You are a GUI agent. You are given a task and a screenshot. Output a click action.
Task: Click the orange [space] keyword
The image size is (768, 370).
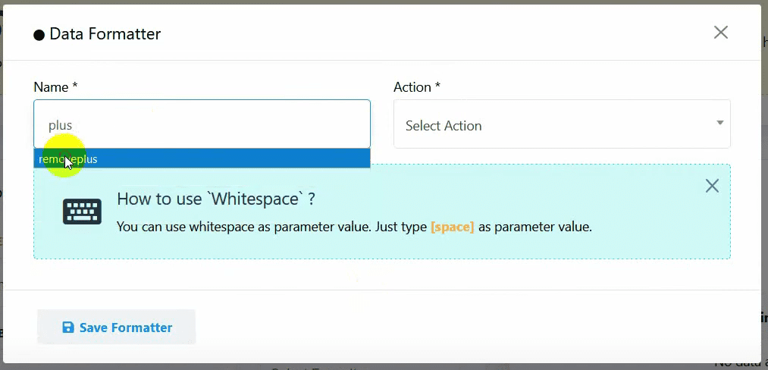pyautogui.click(x=452, y=227)
